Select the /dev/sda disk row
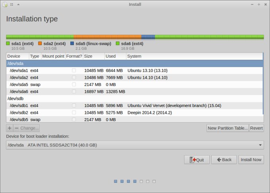 135,64
